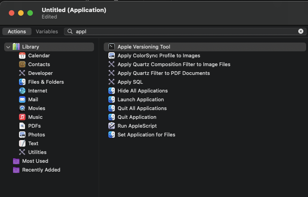Clear the search field with X button
The image size is (308, 197).
(x=301, y=31)
